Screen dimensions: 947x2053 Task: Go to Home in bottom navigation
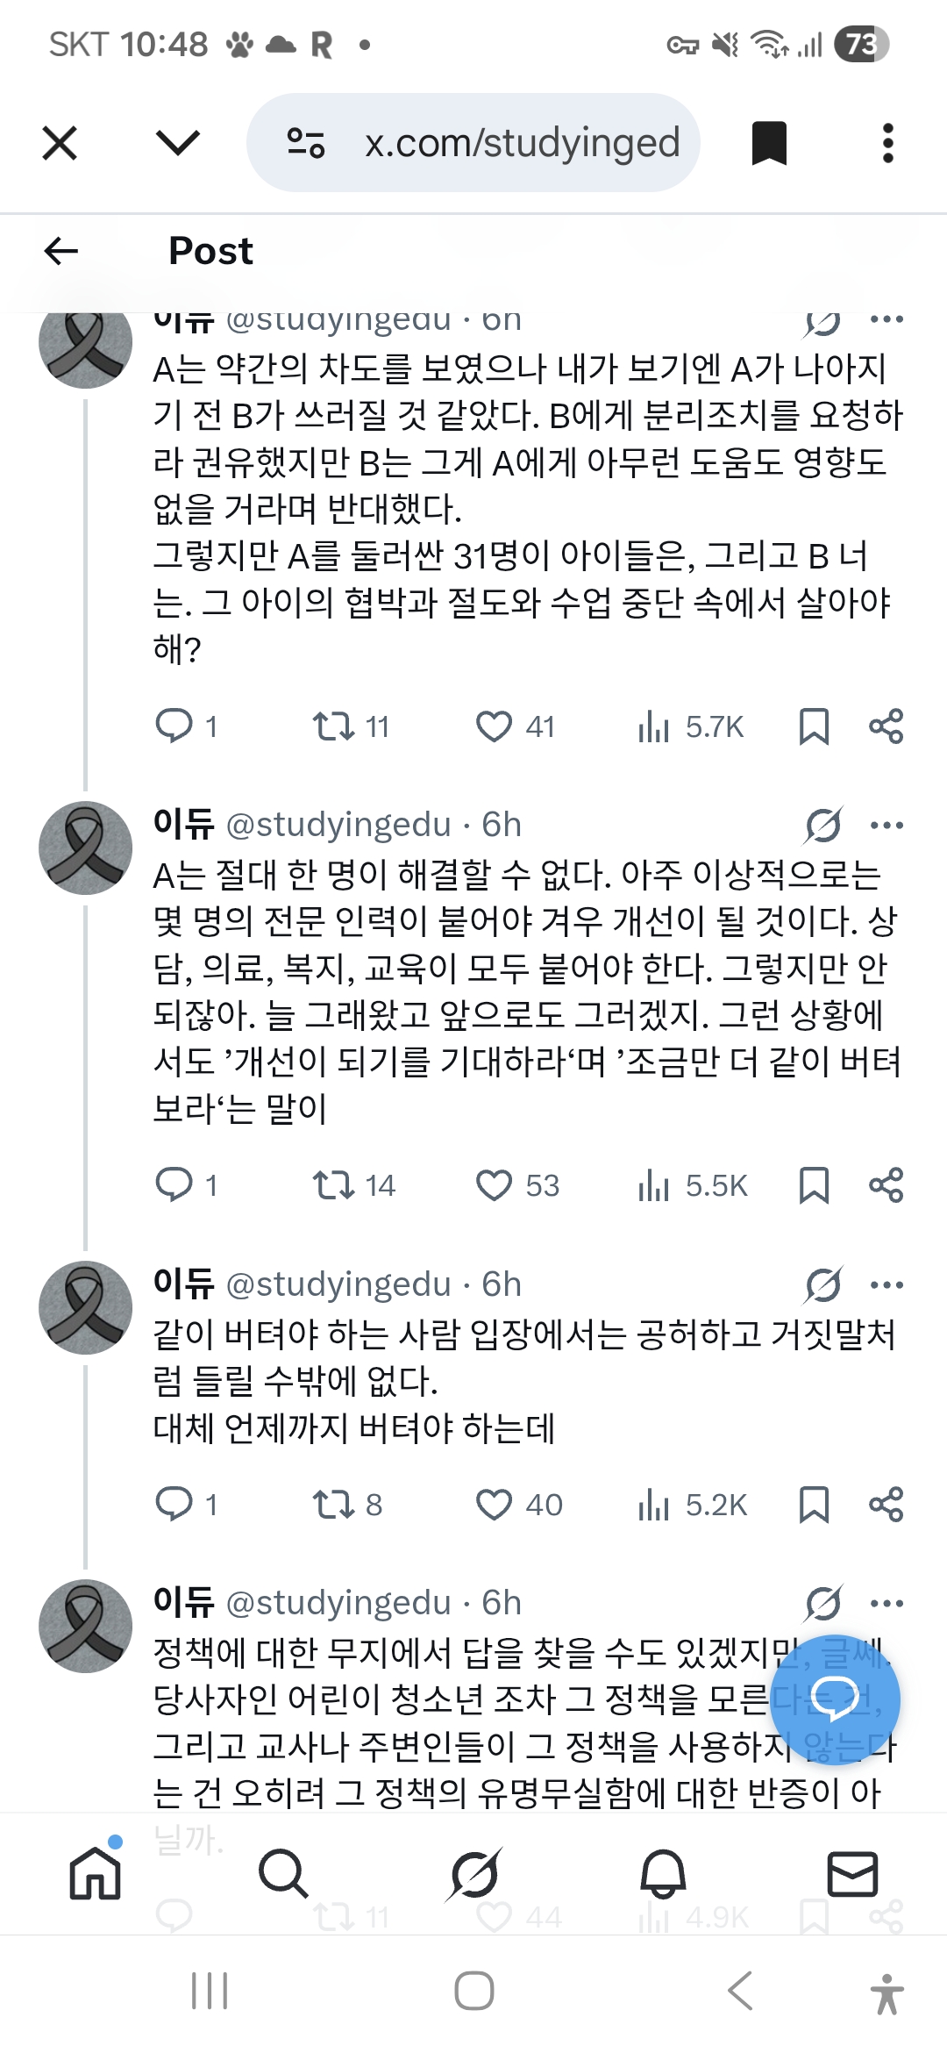(x=95, y=1874)
